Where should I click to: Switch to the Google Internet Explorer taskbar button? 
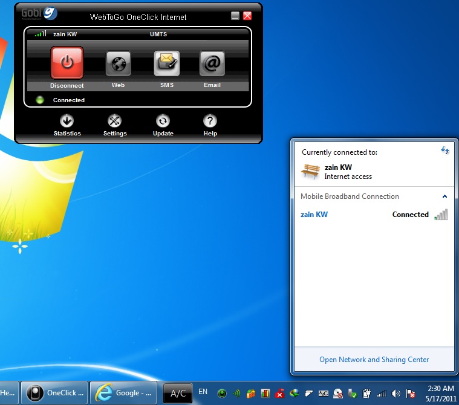tap(123, 393)
